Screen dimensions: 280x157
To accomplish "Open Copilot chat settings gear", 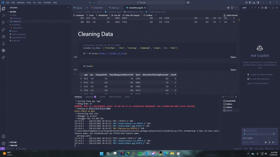I will (266, 8).
